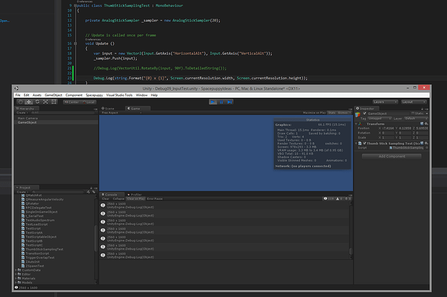447x297 pixels.
Task: Select the Hand tool in Unity toolbar
Action: (19, 102)
